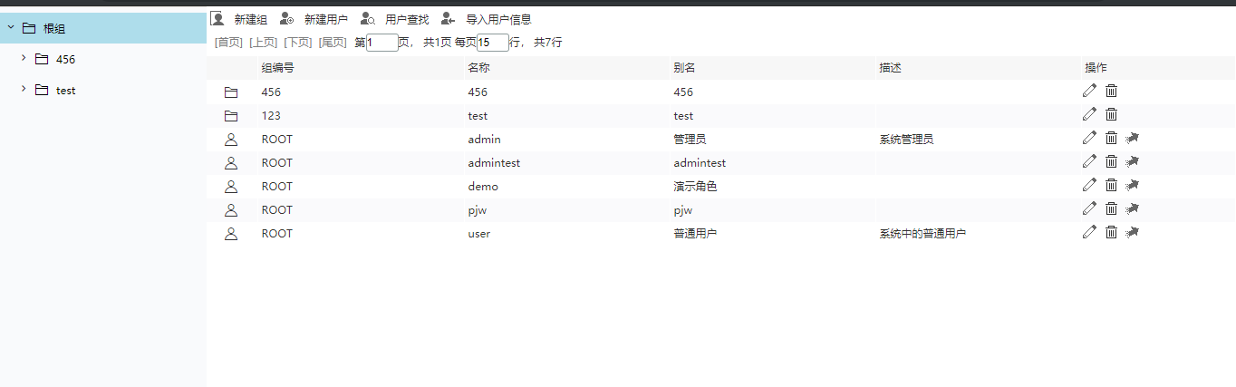
Task: Click person icon in admin row
Action: [x=231, y=140]
